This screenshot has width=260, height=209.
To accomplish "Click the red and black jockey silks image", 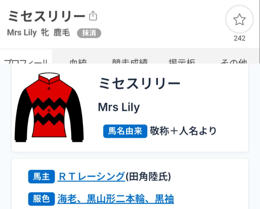I will (x=49, y=107).
